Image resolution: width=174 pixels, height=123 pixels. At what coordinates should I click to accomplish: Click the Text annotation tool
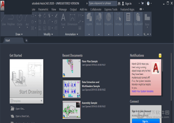pyautogui.click(x=63, y=20)
